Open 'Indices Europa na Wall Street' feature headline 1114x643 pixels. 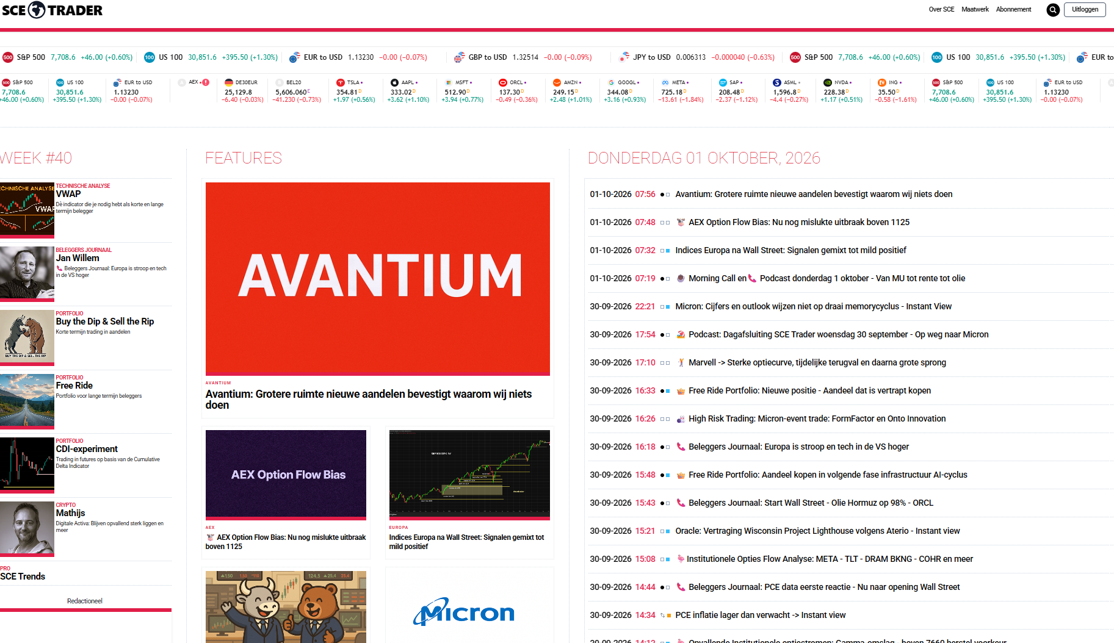click(467, 542)
